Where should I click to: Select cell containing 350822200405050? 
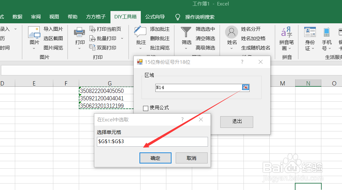(x=106, y=91)
